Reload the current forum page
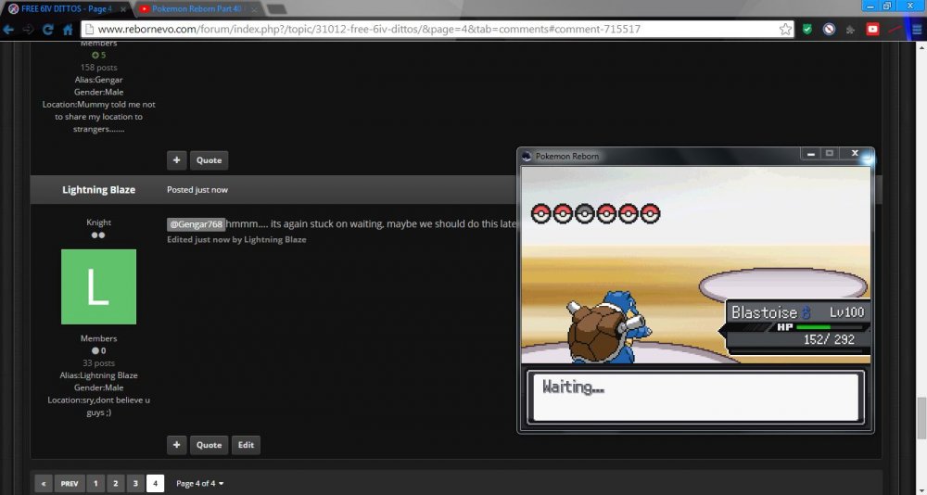The image size is (927, 495). click(46, 29)
